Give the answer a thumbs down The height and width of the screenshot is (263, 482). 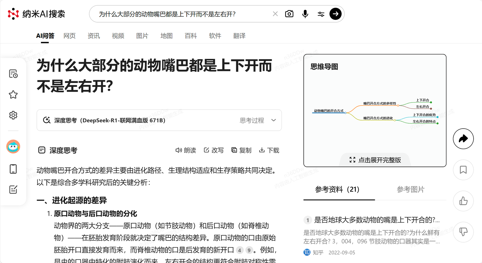pyautogui.click(x=463, y=232)
